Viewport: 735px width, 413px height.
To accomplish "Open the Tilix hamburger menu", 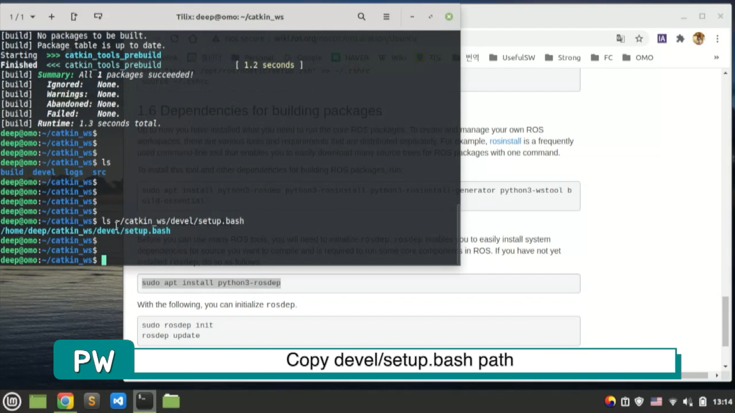I will [x=386, y=17].
